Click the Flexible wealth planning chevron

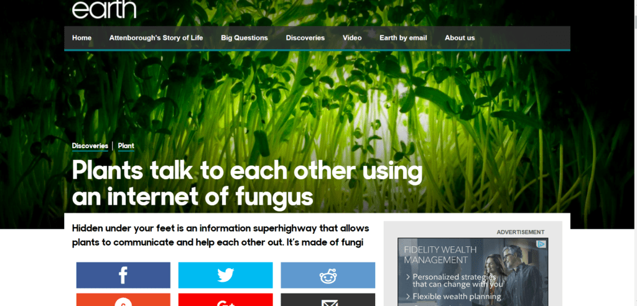coord(407,297)
